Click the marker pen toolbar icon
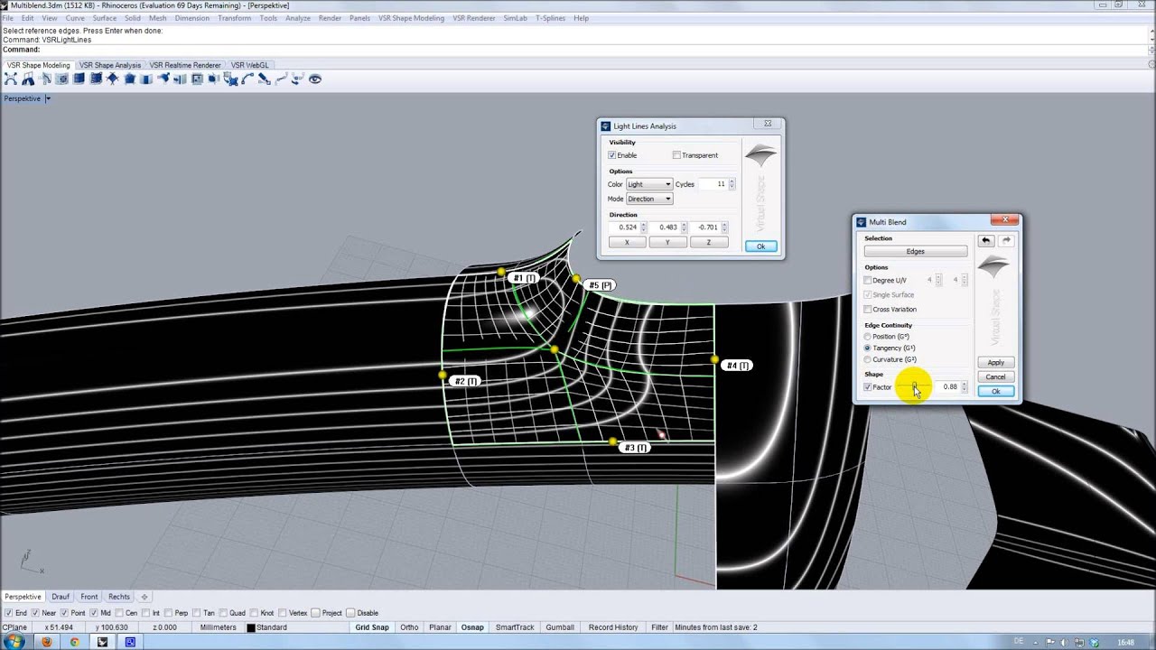 tap(264, 79)
